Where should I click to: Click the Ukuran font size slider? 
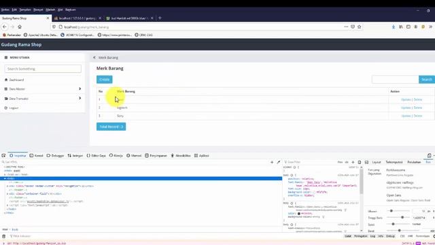point(398,211)
